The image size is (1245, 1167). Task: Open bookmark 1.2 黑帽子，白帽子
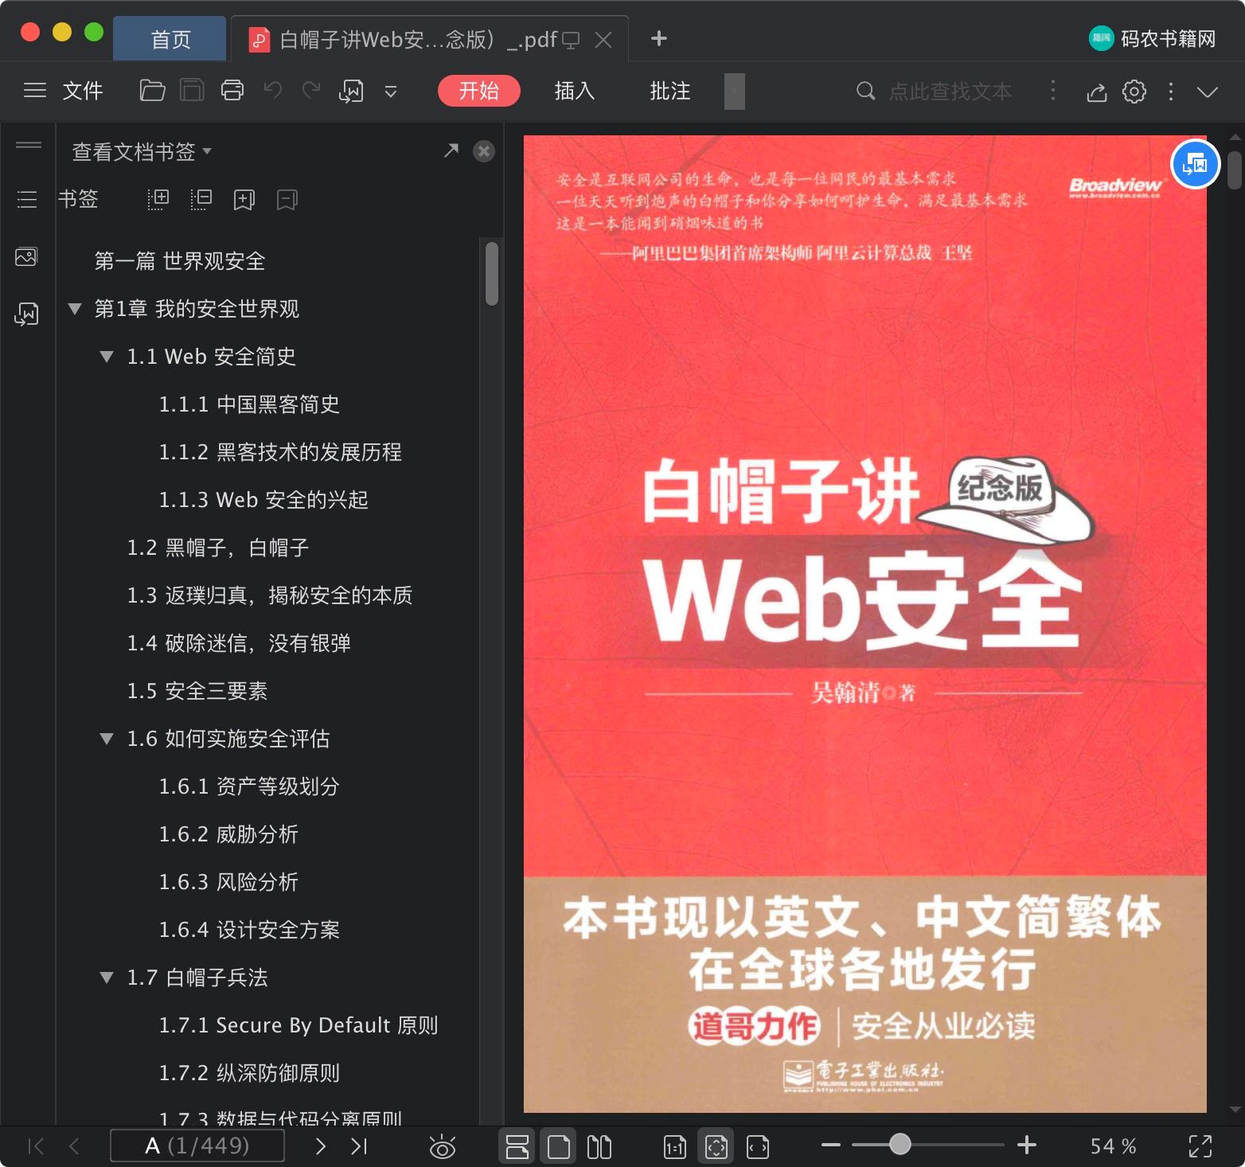(218, 548)
